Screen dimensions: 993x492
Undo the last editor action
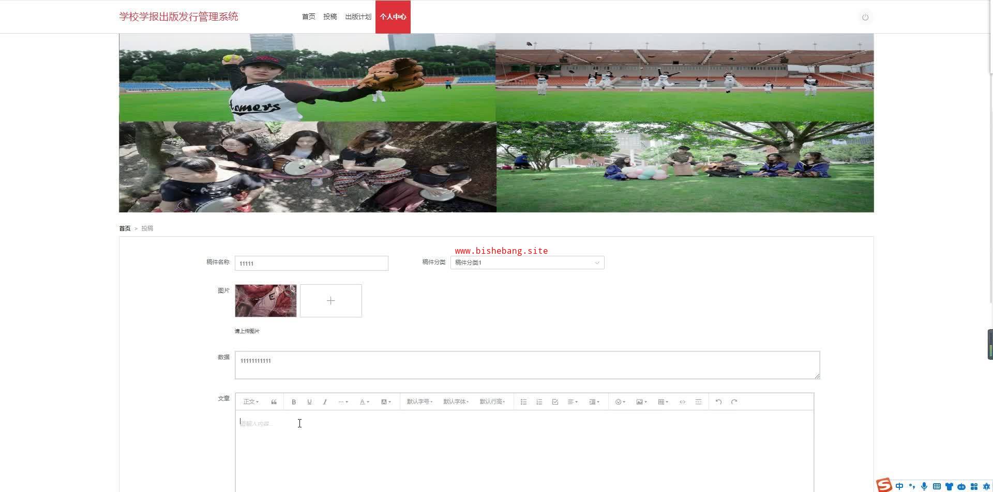718,402
